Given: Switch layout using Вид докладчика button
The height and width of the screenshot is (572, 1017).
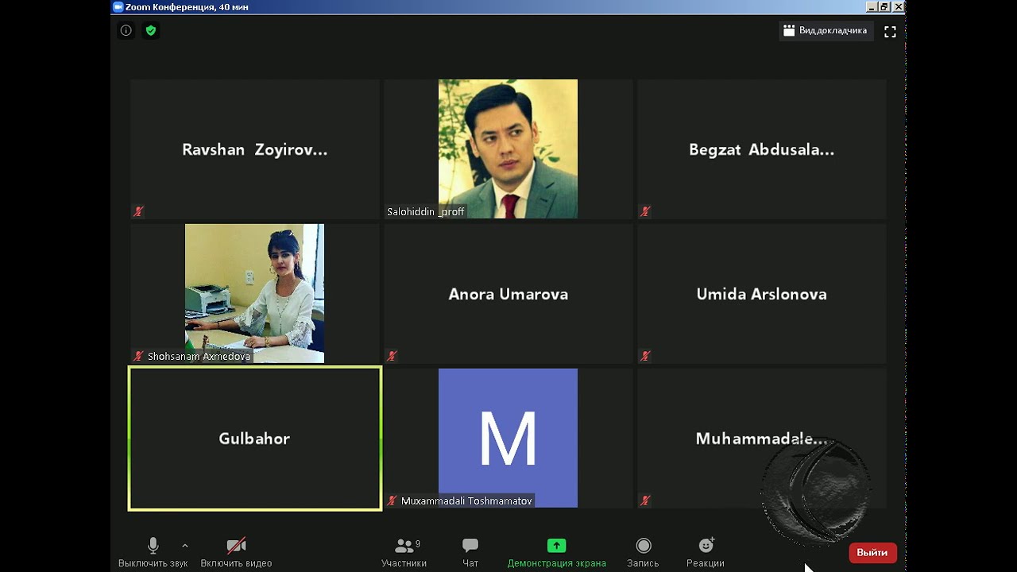Looking at the screenshot, I should click(x=826, y=31).
